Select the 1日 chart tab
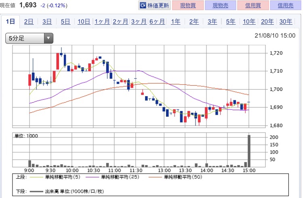The height and width of the screenshot is (198, 303). point(11,21)
